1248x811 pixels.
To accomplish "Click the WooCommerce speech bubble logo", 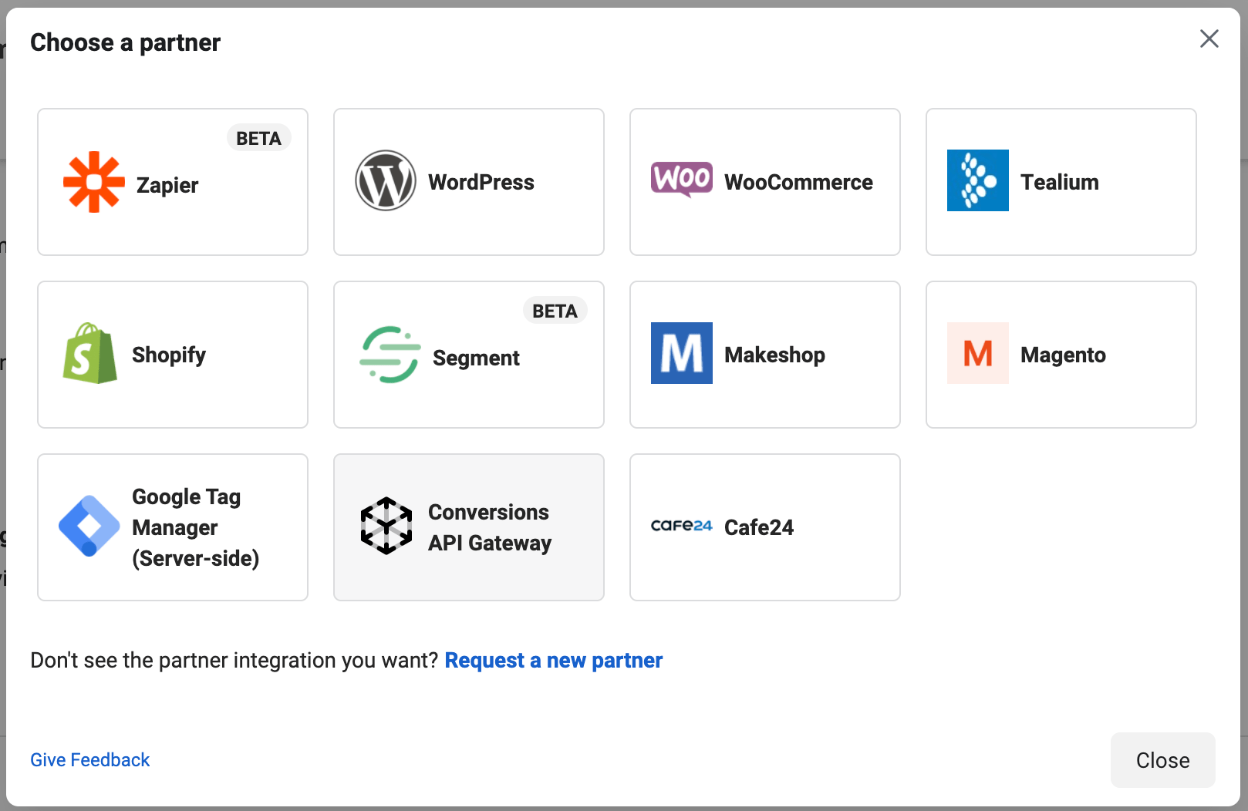I will point(682,178).
